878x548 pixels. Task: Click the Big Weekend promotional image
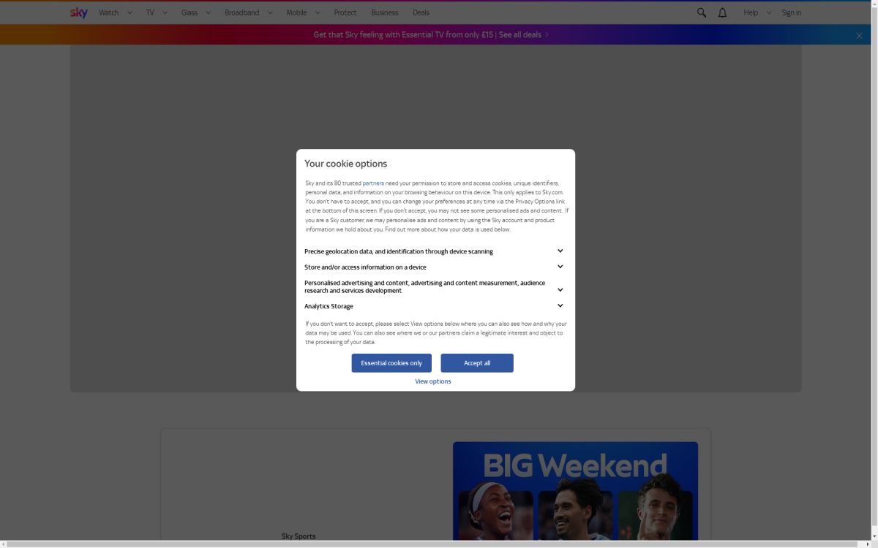point(576,493)
